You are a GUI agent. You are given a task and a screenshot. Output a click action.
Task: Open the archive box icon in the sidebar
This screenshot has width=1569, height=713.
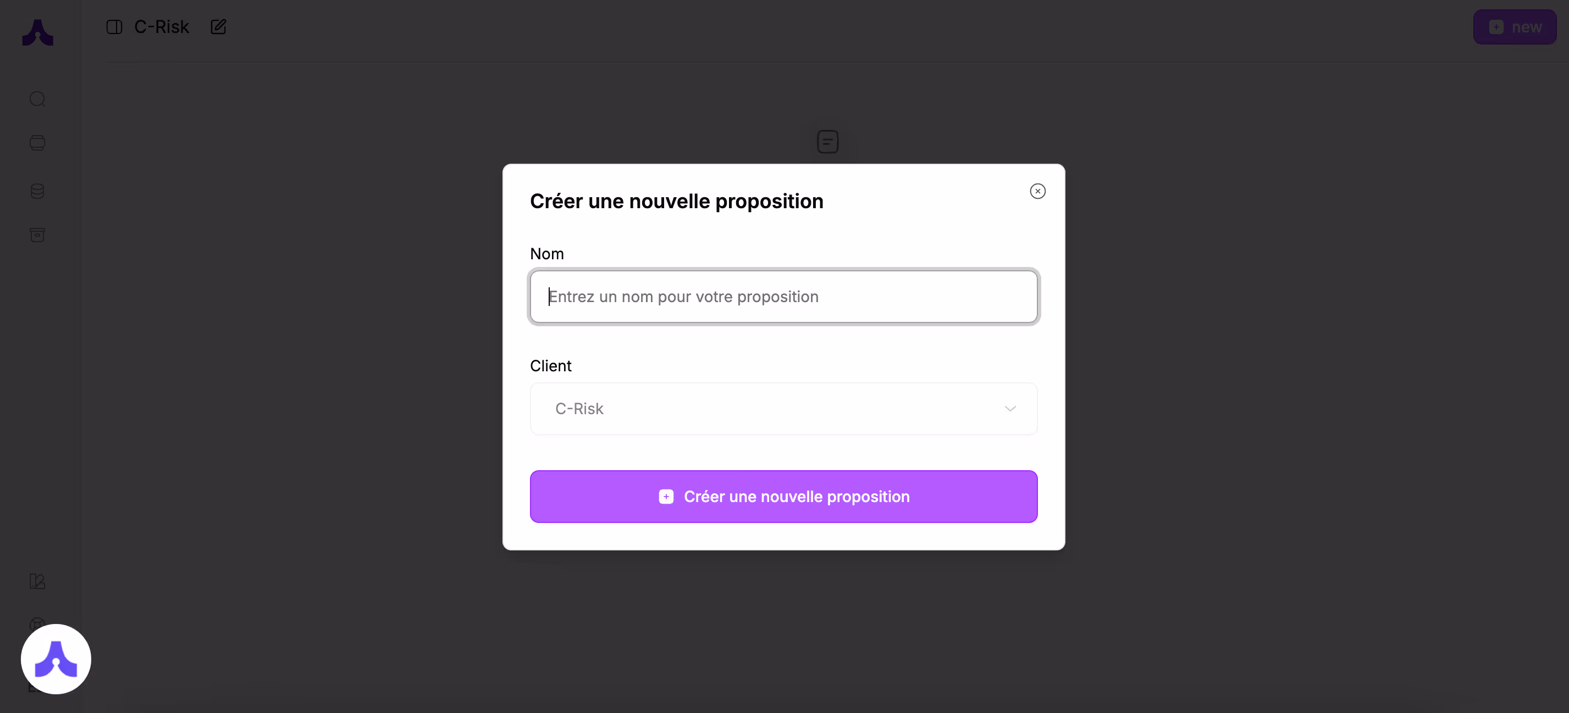click(37, 235)
